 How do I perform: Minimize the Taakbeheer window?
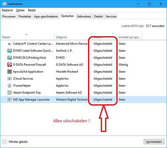pyautogui.click(x=138, y=4)
